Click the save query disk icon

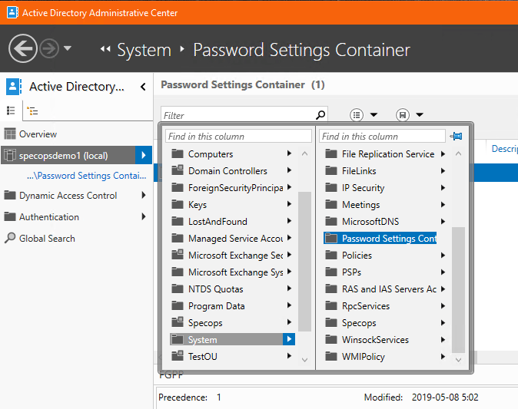tap(403, 115)
